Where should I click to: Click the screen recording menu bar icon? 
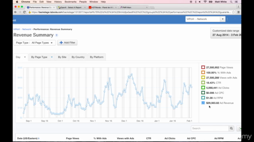pyautogui.click(x=191, y=2)
